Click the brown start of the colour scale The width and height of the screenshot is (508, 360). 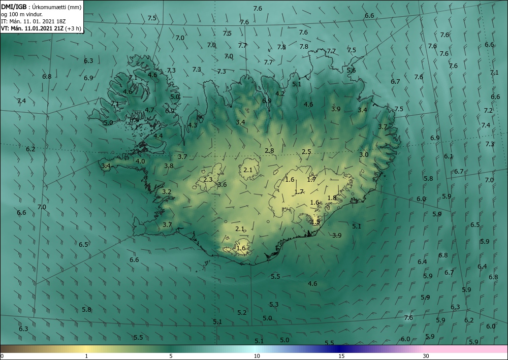pos(10,349)
